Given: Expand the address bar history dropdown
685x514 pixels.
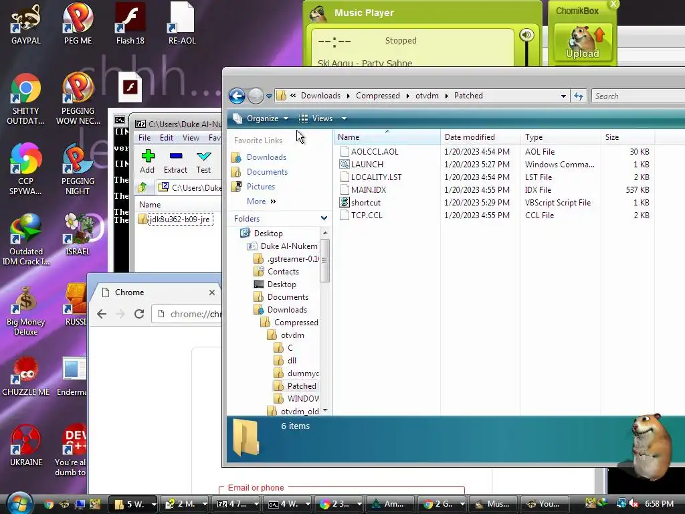Looking at the screenshot, I should click(x=563, y=96).
